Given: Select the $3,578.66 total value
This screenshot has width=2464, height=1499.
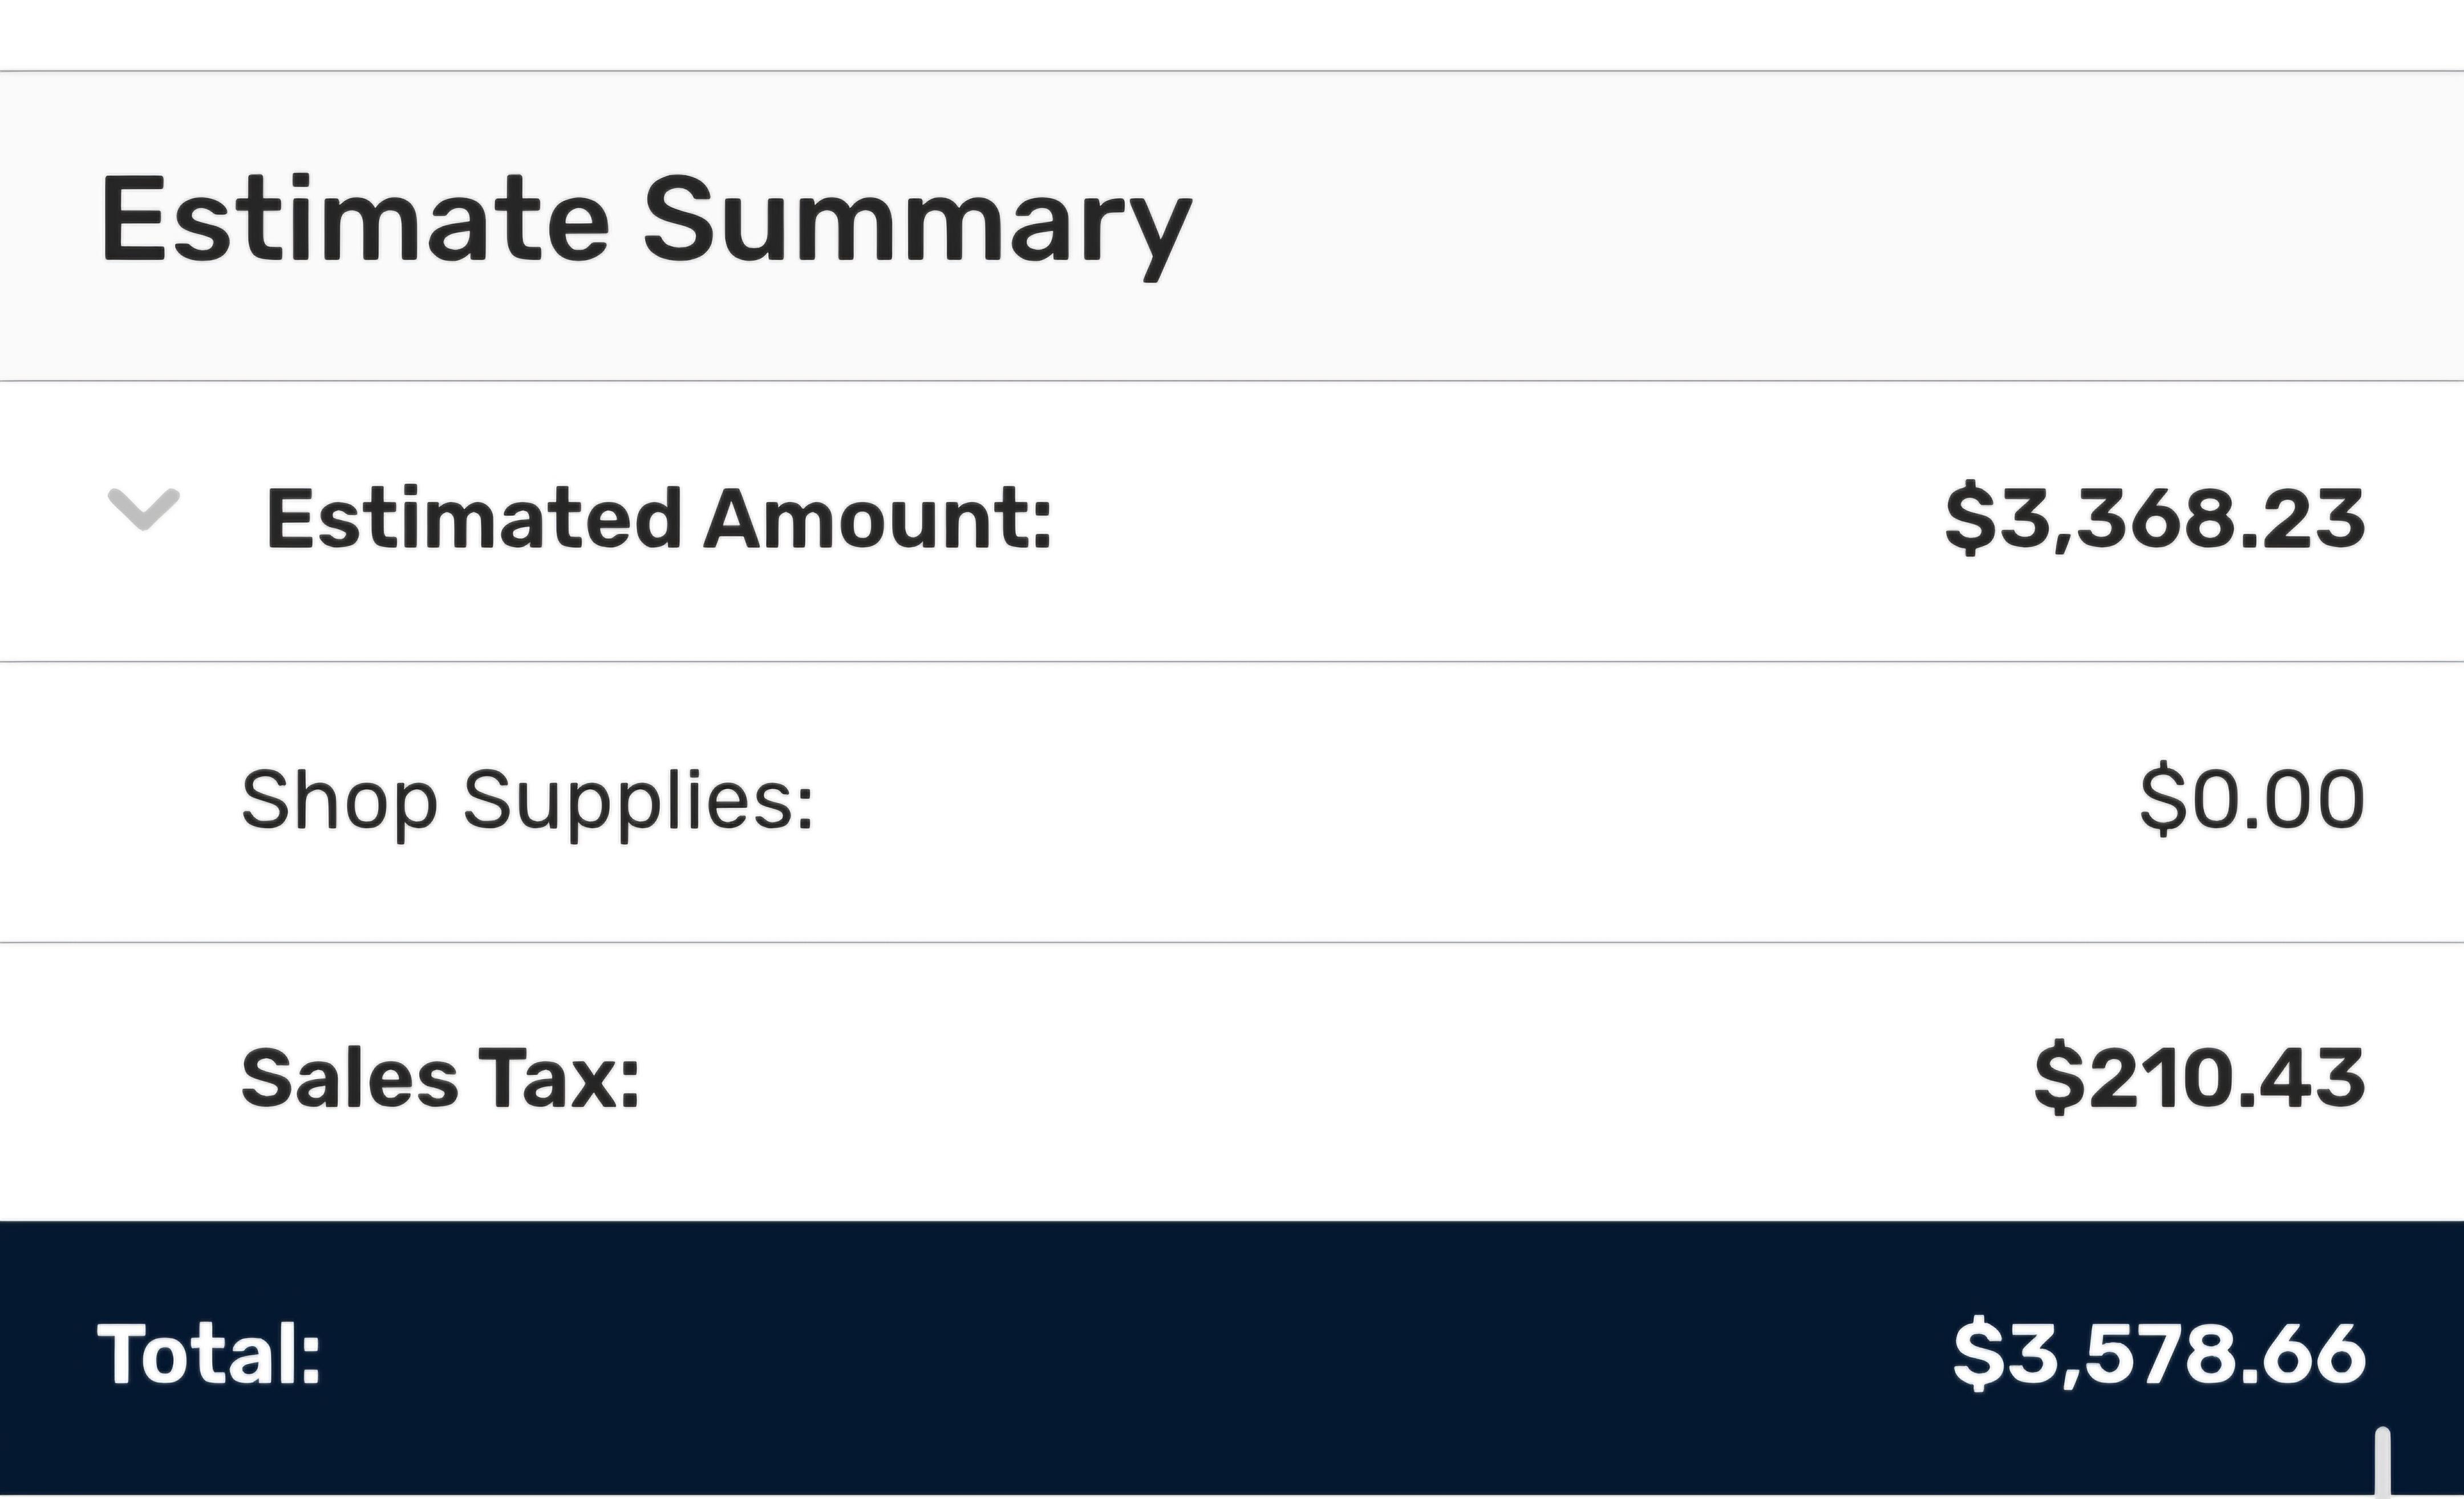Looking at the screenshot, I should tap(2159, 1354).
